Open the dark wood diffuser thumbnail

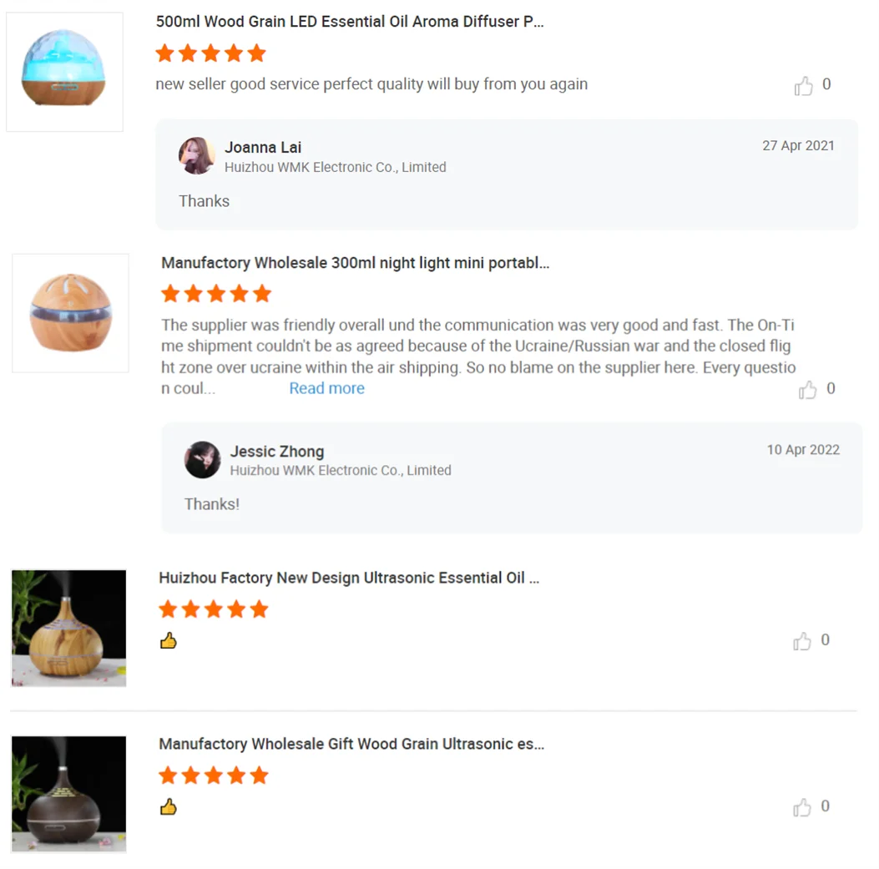69,794
